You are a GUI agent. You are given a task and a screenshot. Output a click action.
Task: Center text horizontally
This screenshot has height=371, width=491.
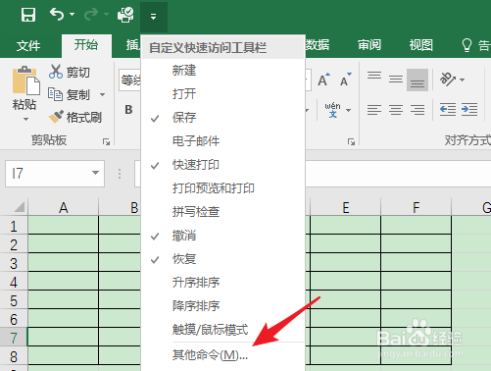(396, 110)
